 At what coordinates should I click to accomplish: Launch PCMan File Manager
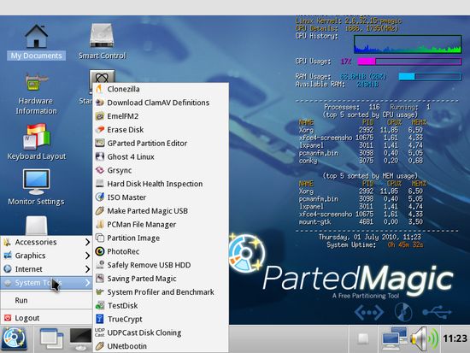point(161,224)
